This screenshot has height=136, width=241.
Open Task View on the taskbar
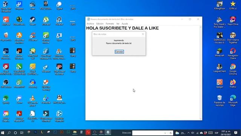[x=22, y=133]
